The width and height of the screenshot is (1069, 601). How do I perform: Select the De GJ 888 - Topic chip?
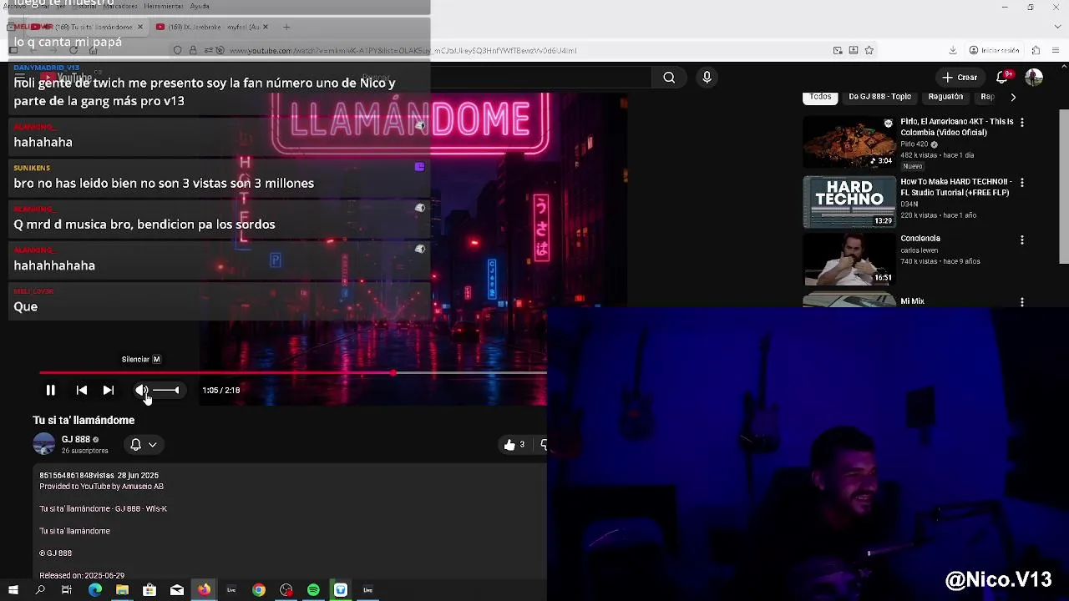(879, 97)
